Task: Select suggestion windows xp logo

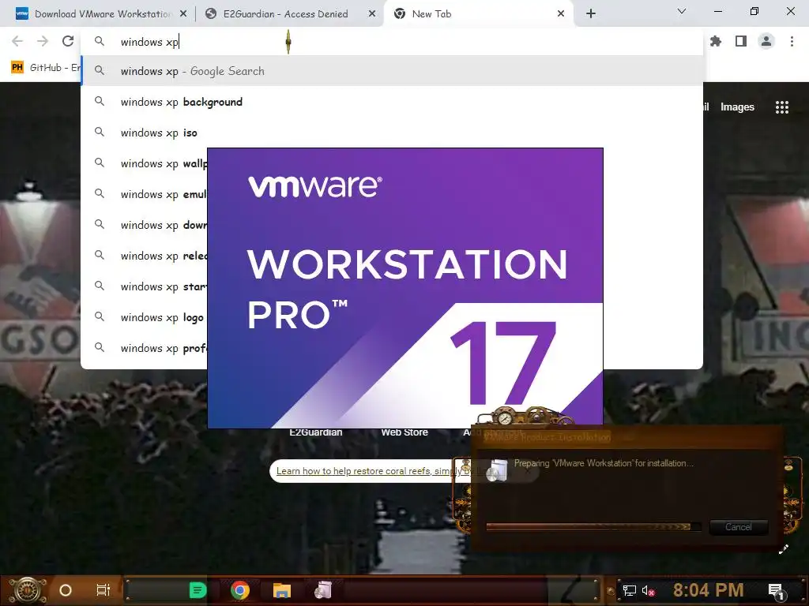Action: tap(145, 317)
